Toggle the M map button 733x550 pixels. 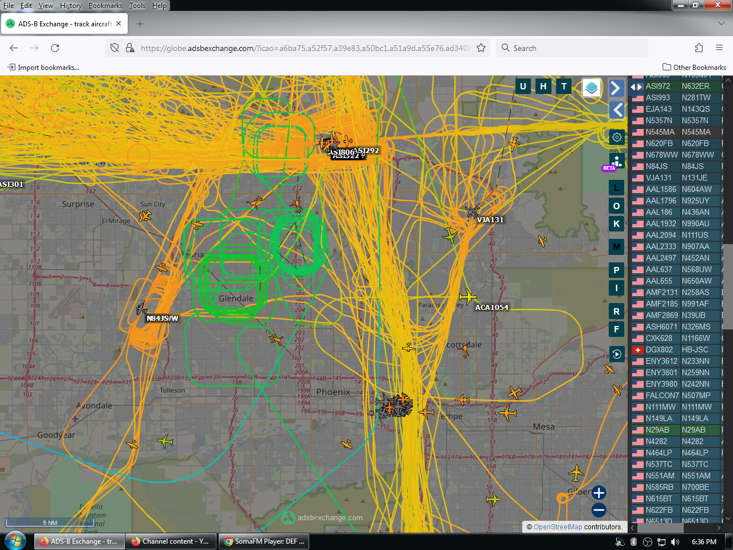point(616,247)
